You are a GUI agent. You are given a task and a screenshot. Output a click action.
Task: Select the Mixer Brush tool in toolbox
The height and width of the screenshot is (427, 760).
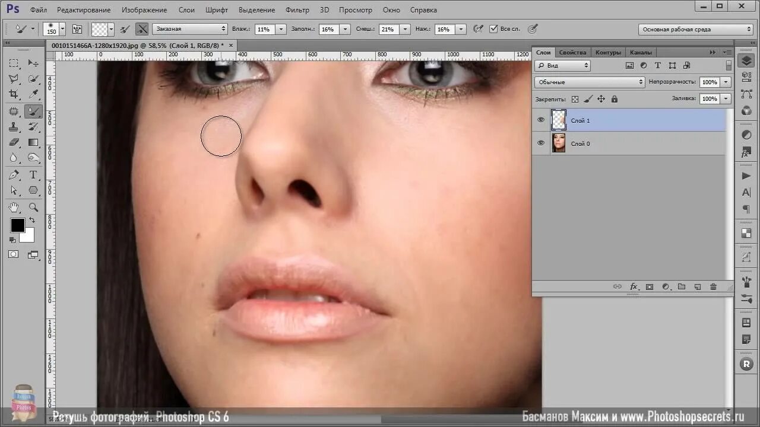point(33,111)
